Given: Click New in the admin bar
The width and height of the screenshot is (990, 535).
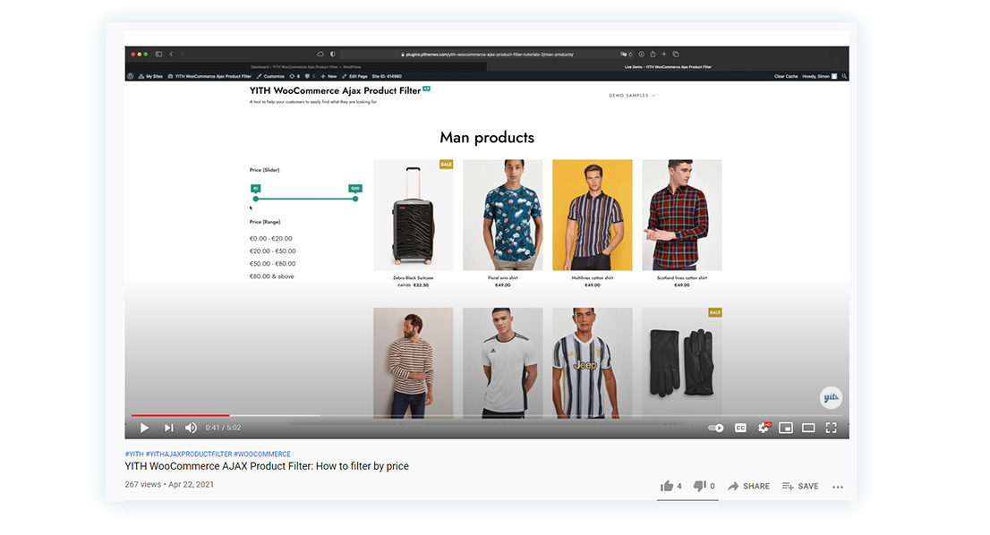Looking at the screenshot, I should 329,76.
